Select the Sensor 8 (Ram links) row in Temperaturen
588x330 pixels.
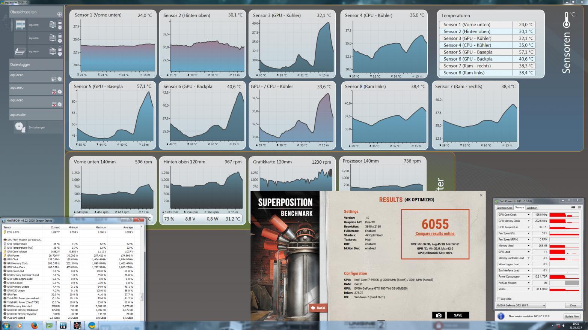pos(487,73)
